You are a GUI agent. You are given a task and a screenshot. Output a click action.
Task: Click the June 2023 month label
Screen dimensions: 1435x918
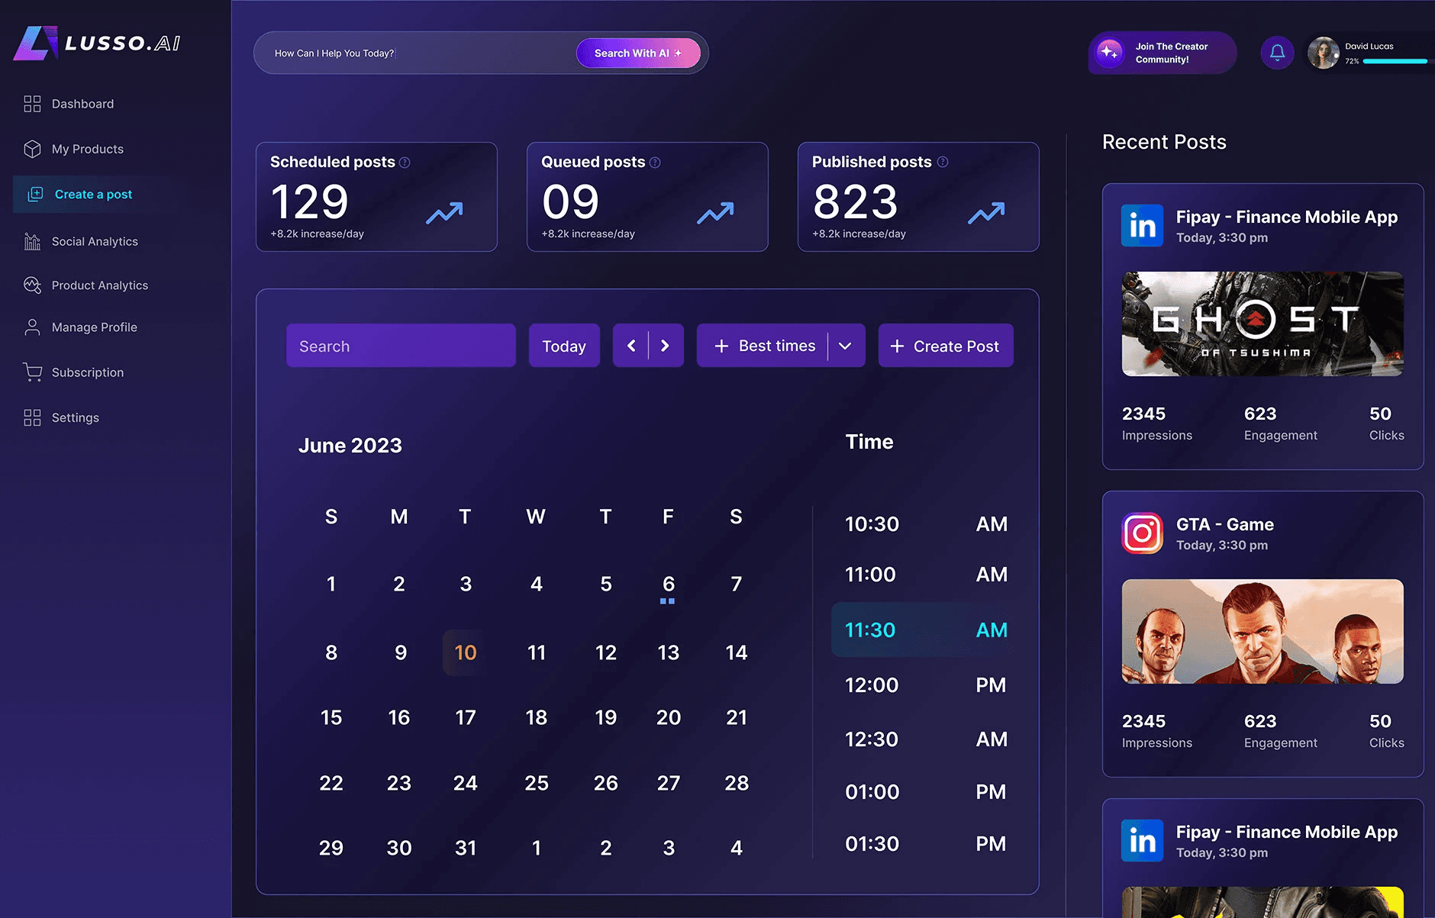(350, 446)
